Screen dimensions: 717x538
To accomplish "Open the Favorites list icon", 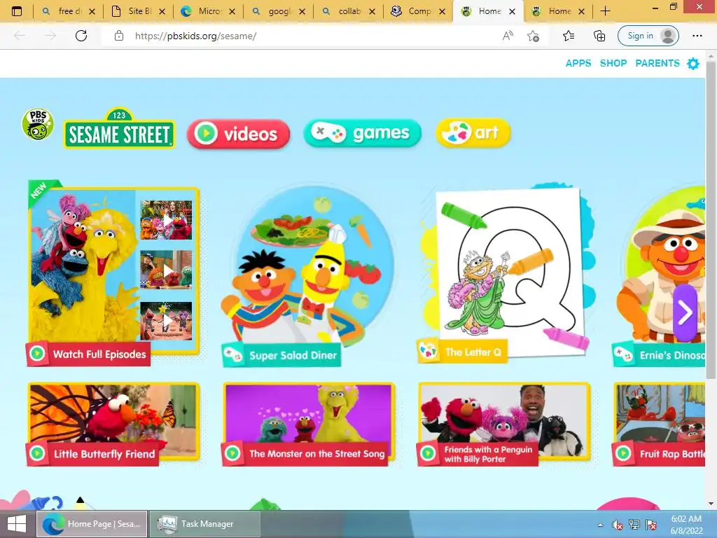I will 569,36.
